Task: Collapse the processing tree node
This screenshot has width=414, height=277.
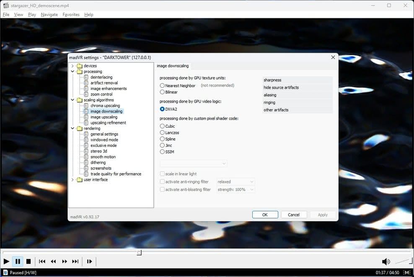Action: [x=72, y=72]
